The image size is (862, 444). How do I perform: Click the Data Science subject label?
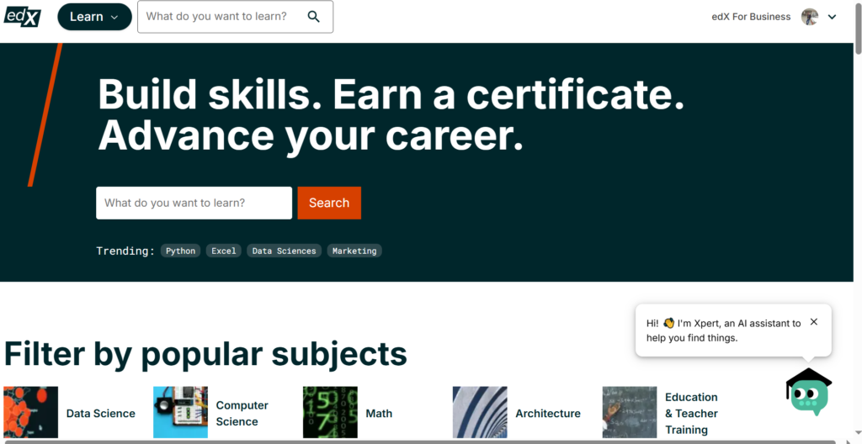(x=101, y=413)
